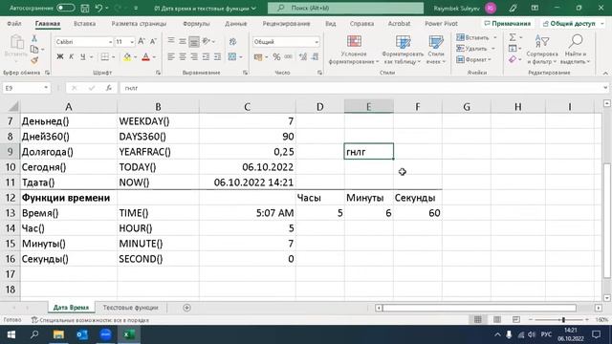Toggle Bold formatting (Ж)
The height and width of the screenshot is (344, 612).
[59, 57]
